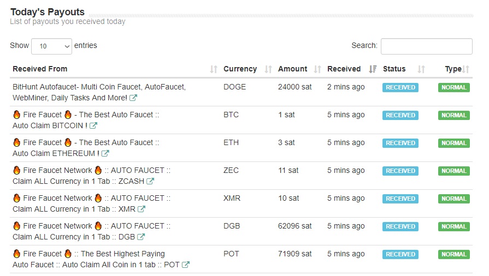Open external link icon for BitHunt Autofaucet
The width and height of the screenshot is (489, 276).
click(x=133, y=98)
